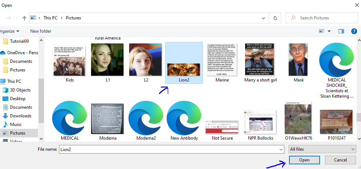Click sidebar scrollbar down arrow
This screenshot has height=169, width=361.
pos(41,139)
